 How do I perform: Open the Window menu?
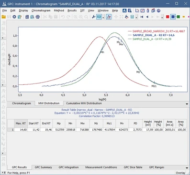click(x=103, y=10)
